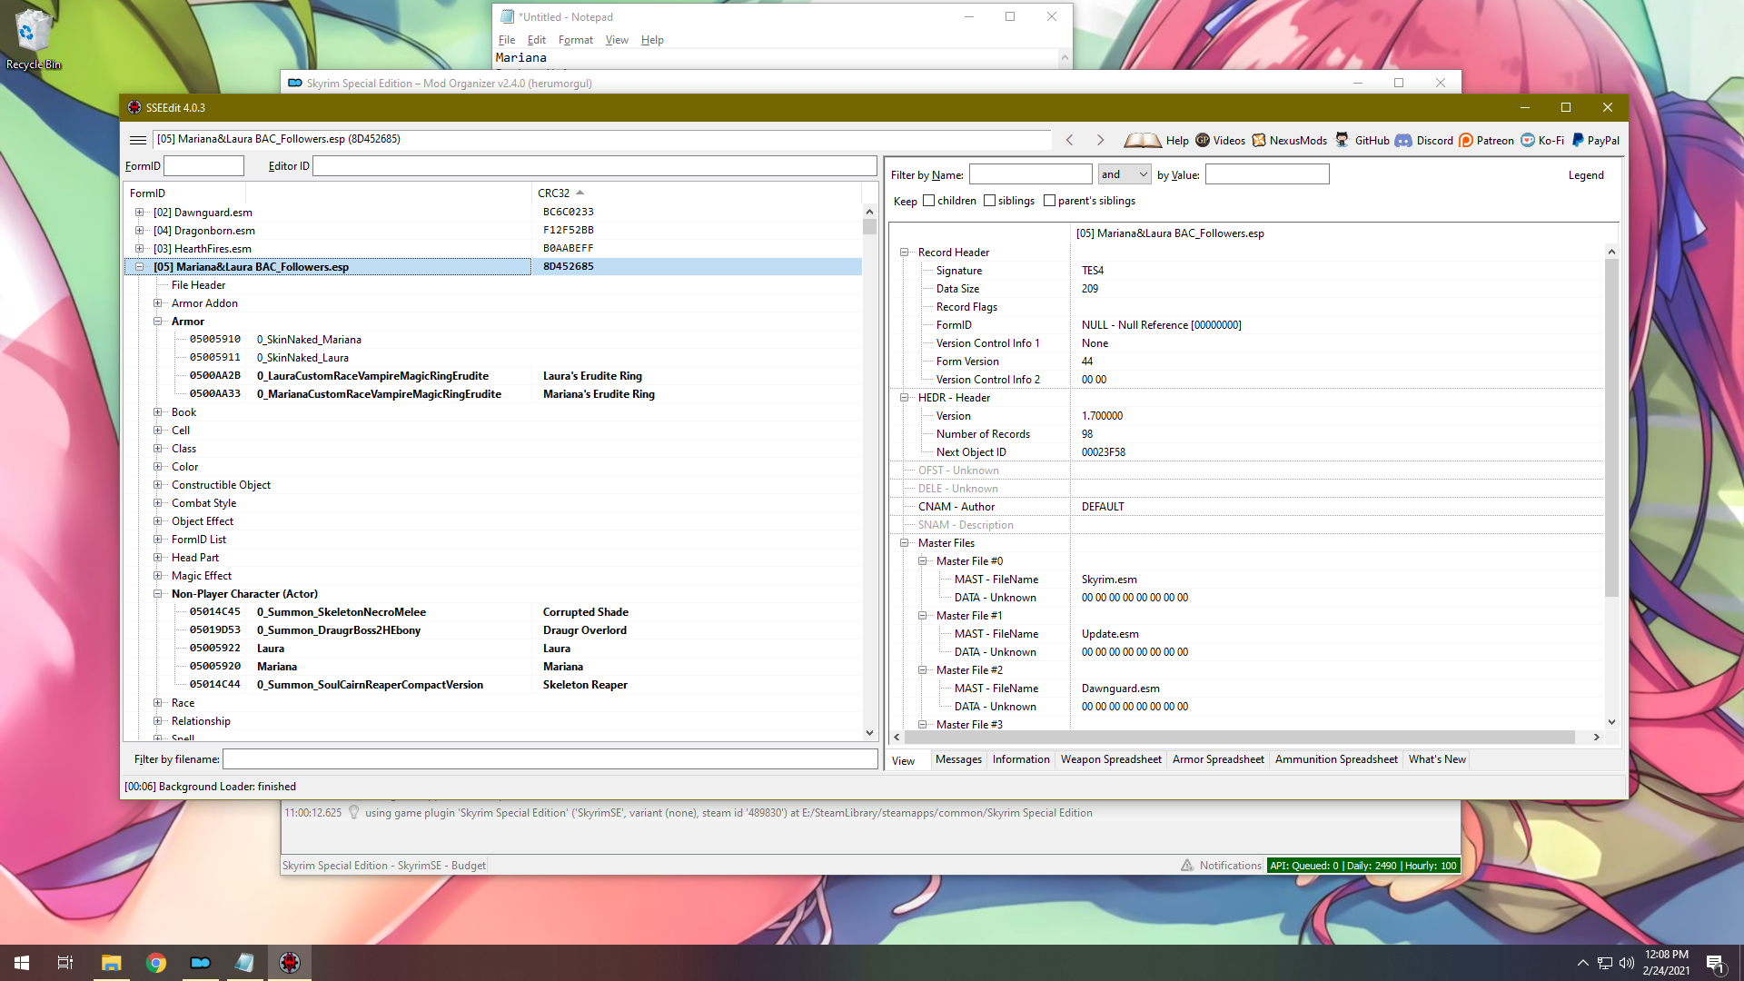
Task: Open the 'and' filter operator dropdown
Action: click(1125, 174)
